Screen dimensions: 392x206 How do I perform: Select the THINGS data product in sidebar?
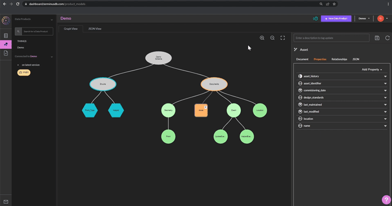tap(22, 41)
